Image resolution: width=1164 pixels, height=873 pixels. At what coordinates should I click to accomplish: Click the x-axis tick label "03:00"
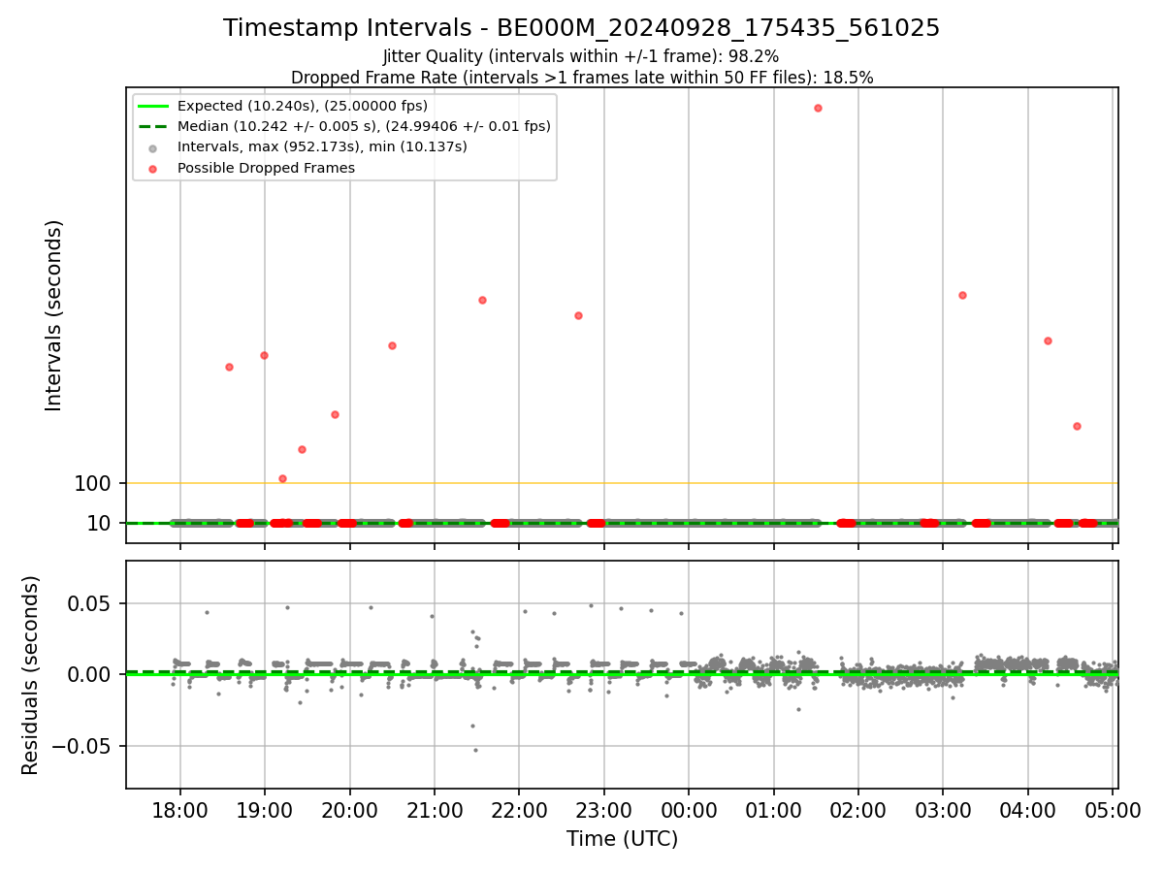[943, 809]
